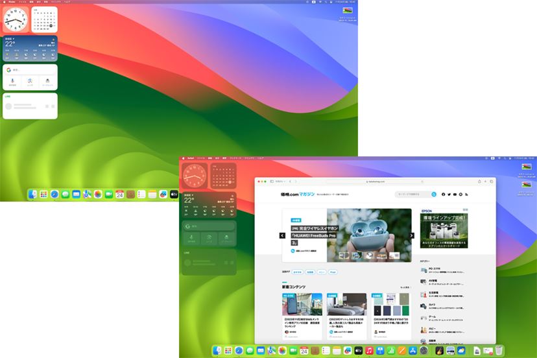Open Launchpad in the upper-left Dock
This screenshot has width=537, height=358.
pos(43,194)
